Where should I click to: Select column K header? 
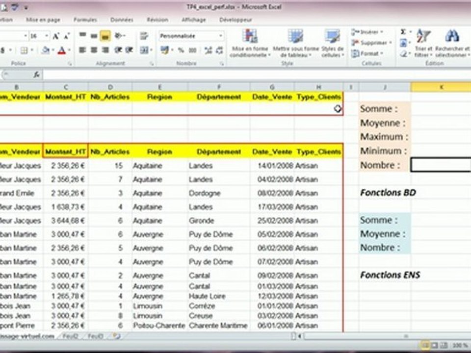coord(441,87)
